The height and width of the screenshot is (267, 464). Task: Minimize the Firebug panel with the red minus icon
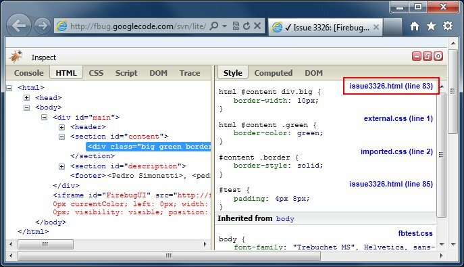417,56
